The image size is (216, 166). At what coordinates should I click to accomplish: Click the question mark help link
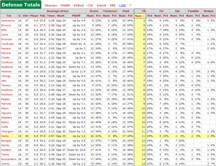130,6
